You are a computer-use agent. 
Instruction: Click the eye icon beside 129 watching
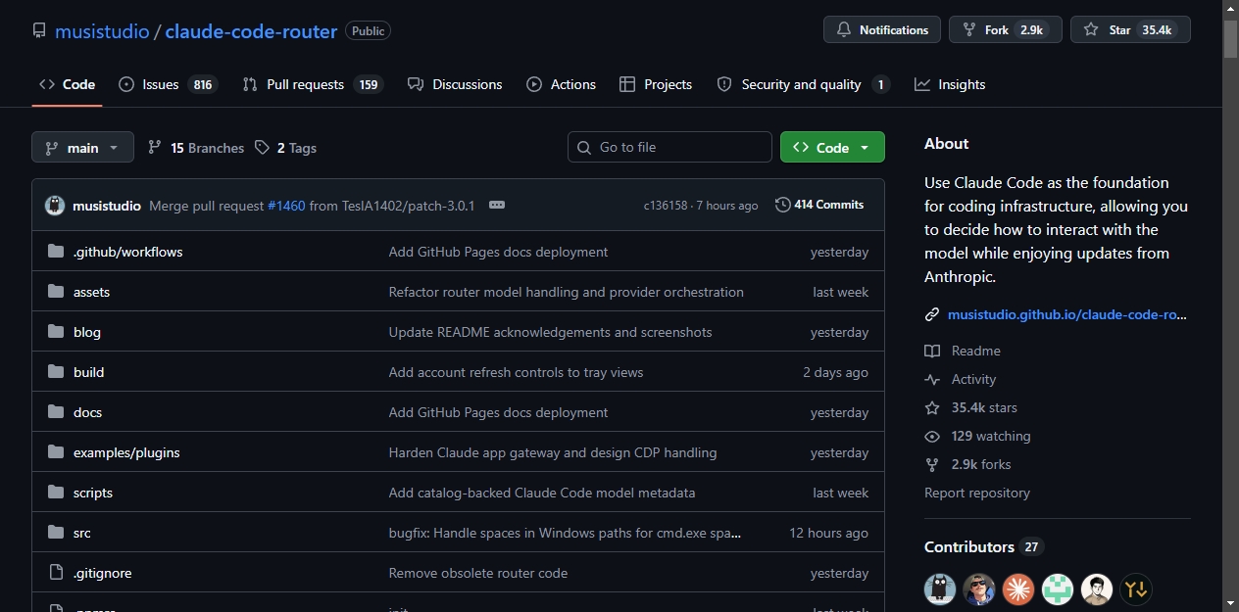(x=932, y=436)
